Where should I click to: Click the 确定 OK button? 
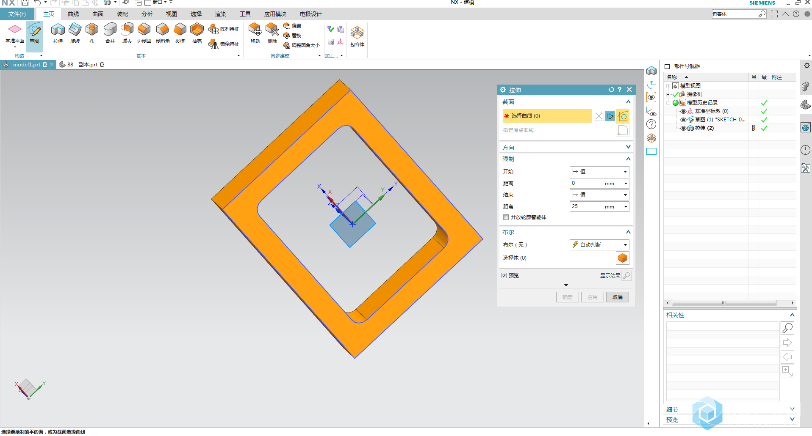[568, 297]
